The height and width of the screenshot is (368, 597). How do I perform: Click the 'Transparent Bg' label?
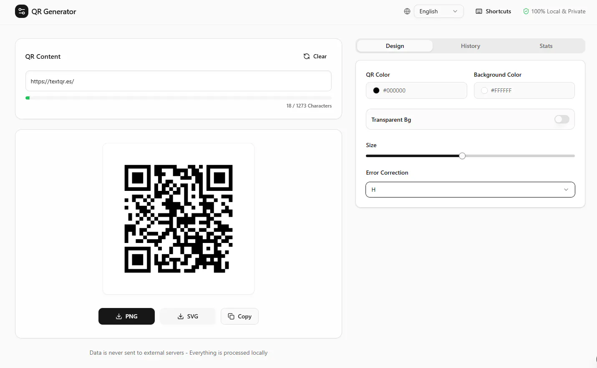tap(391, 120)
